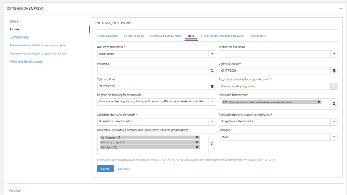Expand Atividade de concurso de prognóstico dropdown
The height and width of the screenshot is (195, 347).
coord(334,122)
